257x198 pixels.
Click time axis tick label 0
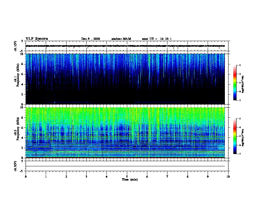coord(26,177)
